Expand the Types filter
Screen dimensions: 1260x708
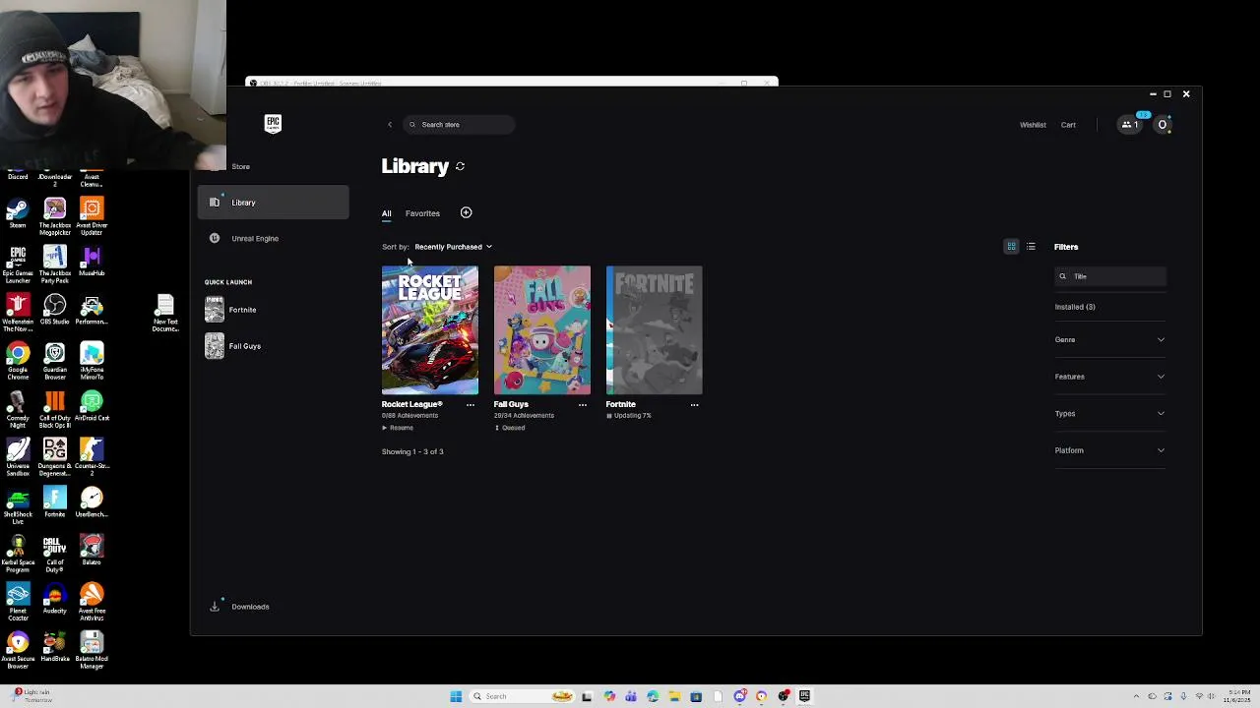[x=1109, y=414]
